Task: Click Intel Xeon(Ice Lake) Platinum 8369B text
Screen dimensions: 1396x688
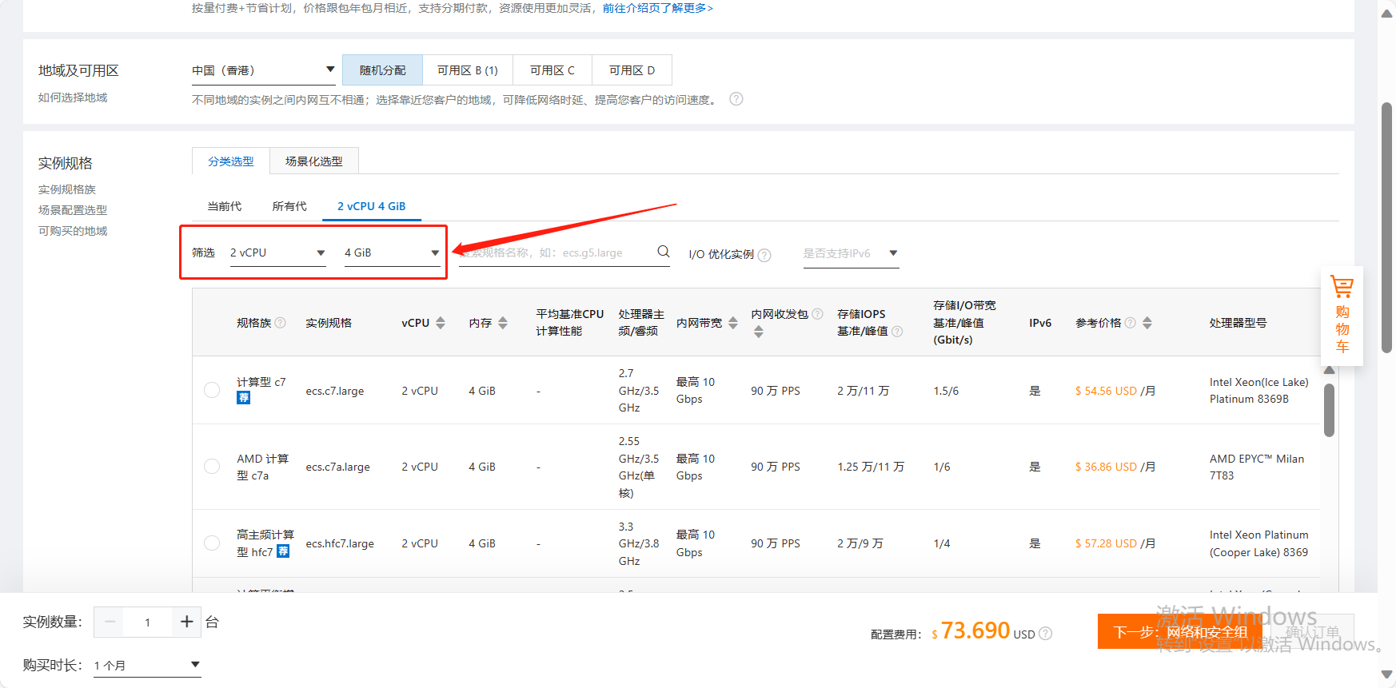Action: click(1258, 390)
